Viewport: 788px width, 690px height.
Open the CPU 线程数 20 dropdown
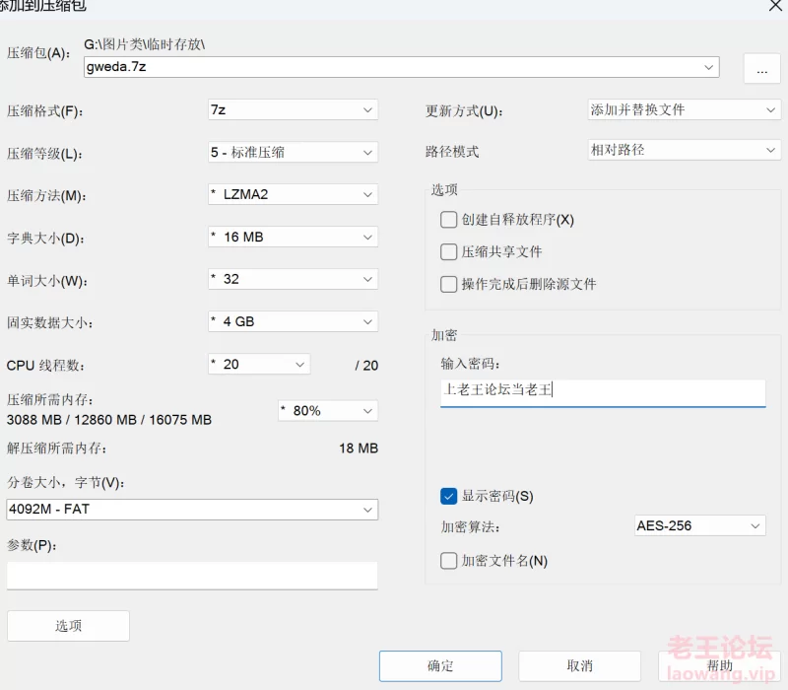click(x=259, y=364)
